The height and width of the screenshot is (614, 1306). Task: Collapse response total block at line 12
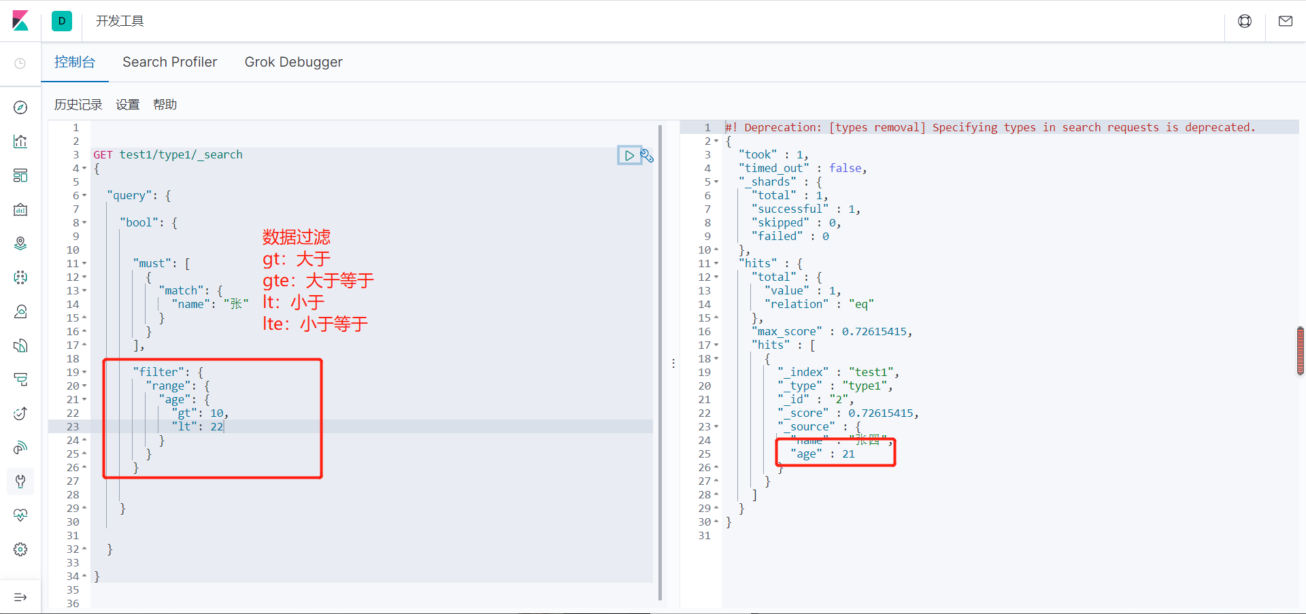[x=716, y=277]
